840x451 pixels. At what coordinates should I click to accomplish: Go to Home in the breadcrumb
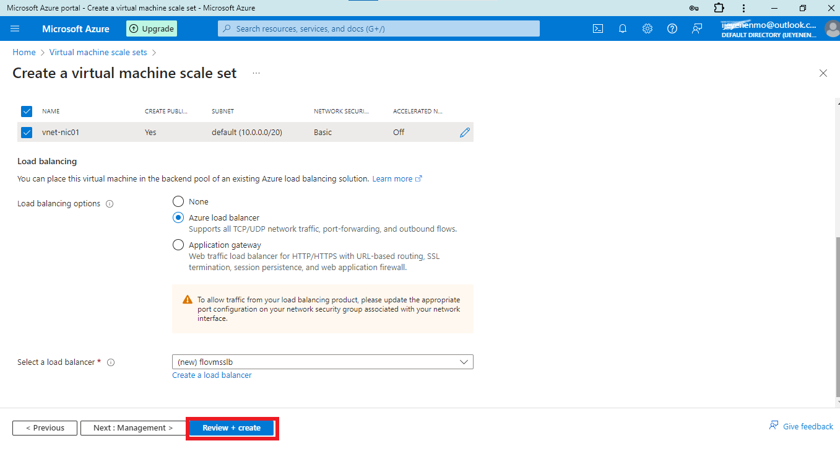(24, 53)
